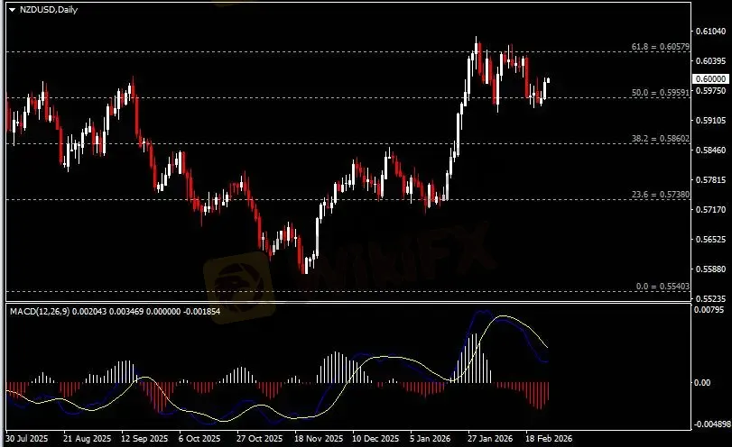Click price scale value 0.56525
The image size is (732, 447).
point(710,240)
